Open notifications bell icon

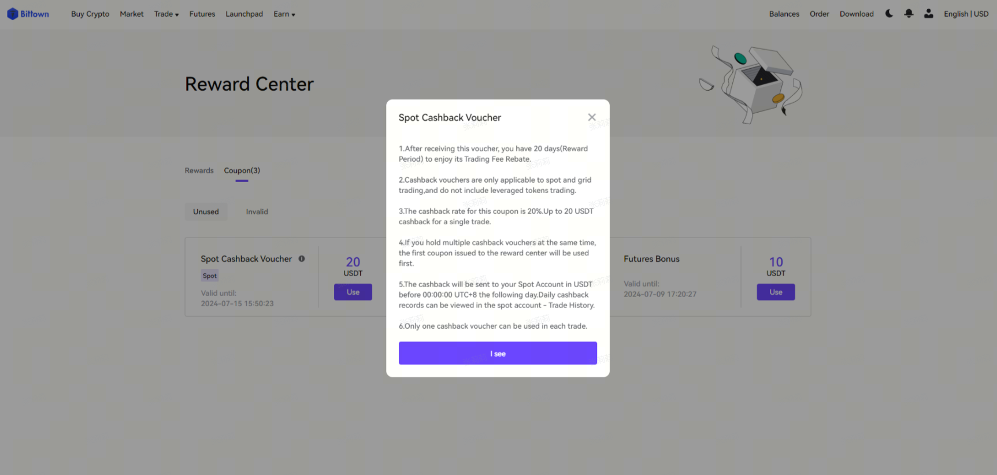point(909,13)
